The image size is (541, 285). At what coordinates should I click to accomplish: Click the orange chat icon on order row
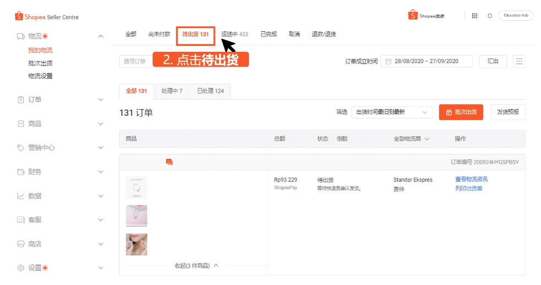coord(169,162)
